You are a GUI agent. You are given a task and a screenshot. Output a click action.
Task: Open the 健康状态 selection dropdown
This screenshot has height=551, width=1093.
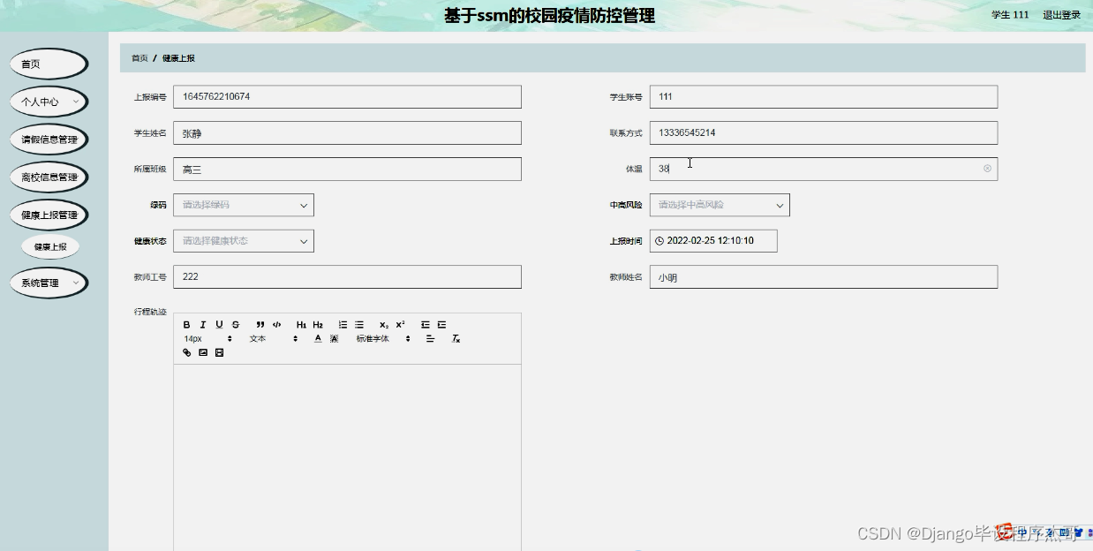click(244, 241)
